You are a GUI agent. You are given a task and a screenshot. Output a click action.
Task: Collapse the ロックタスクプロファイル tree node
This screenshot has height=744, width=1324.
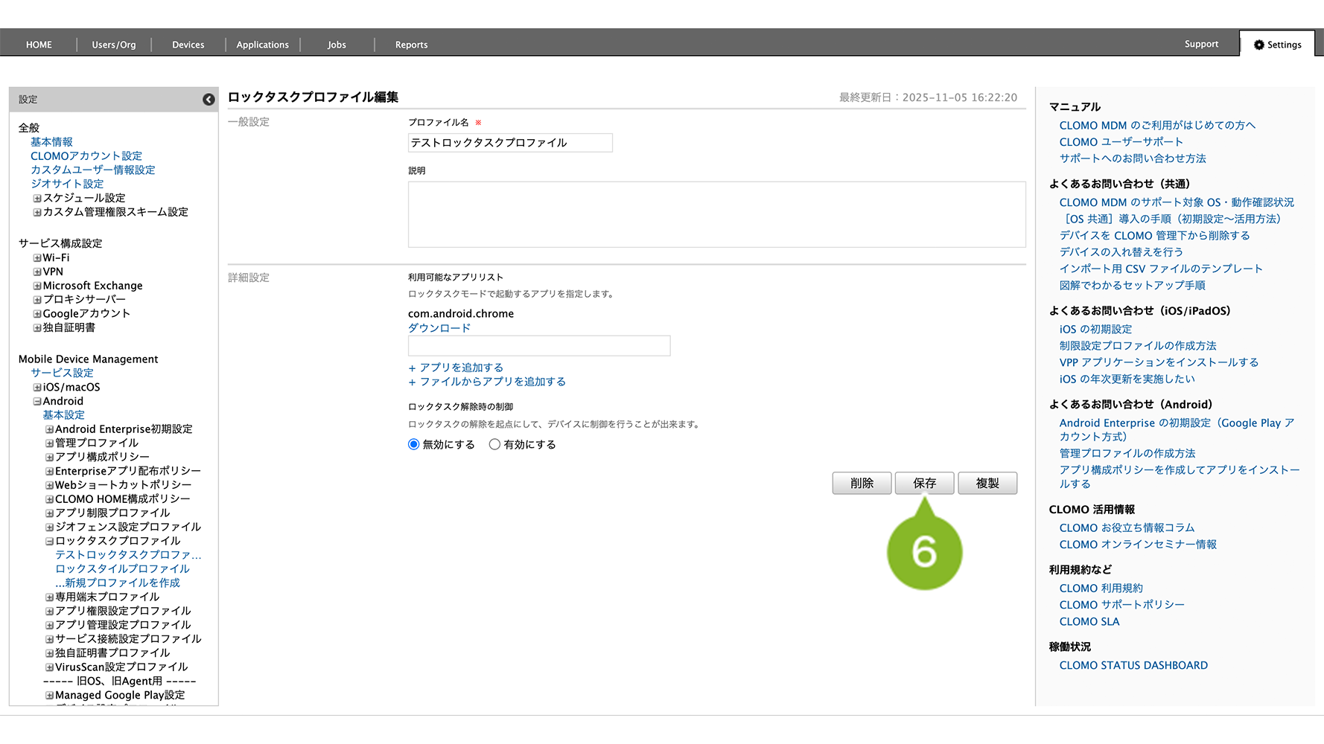coord(49,542)
